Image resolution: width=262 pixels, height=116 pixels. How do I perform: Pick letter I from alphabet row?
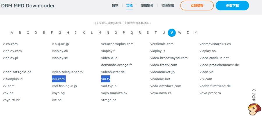click(76, 32)
